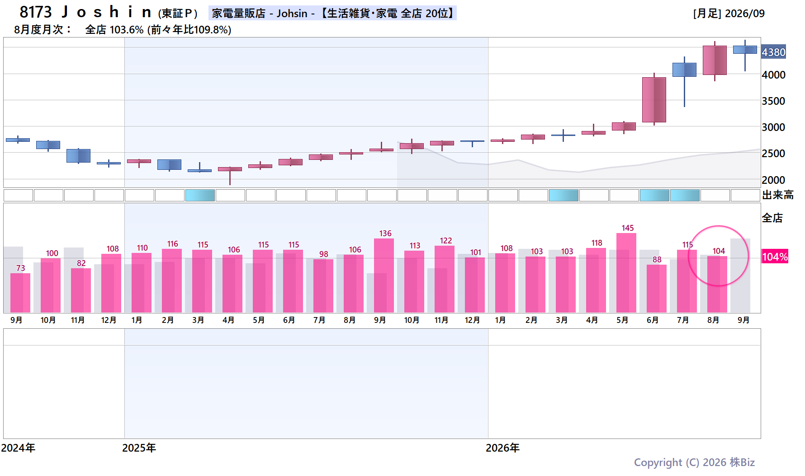Click the bar value 122
This screenshot has height=476, width=805.
446,241
